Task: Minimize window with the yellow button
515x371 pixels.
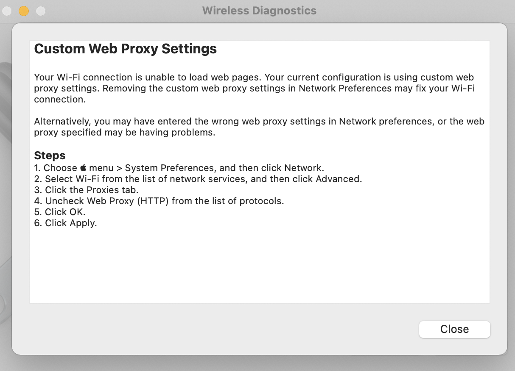Action: pos(24,11)
